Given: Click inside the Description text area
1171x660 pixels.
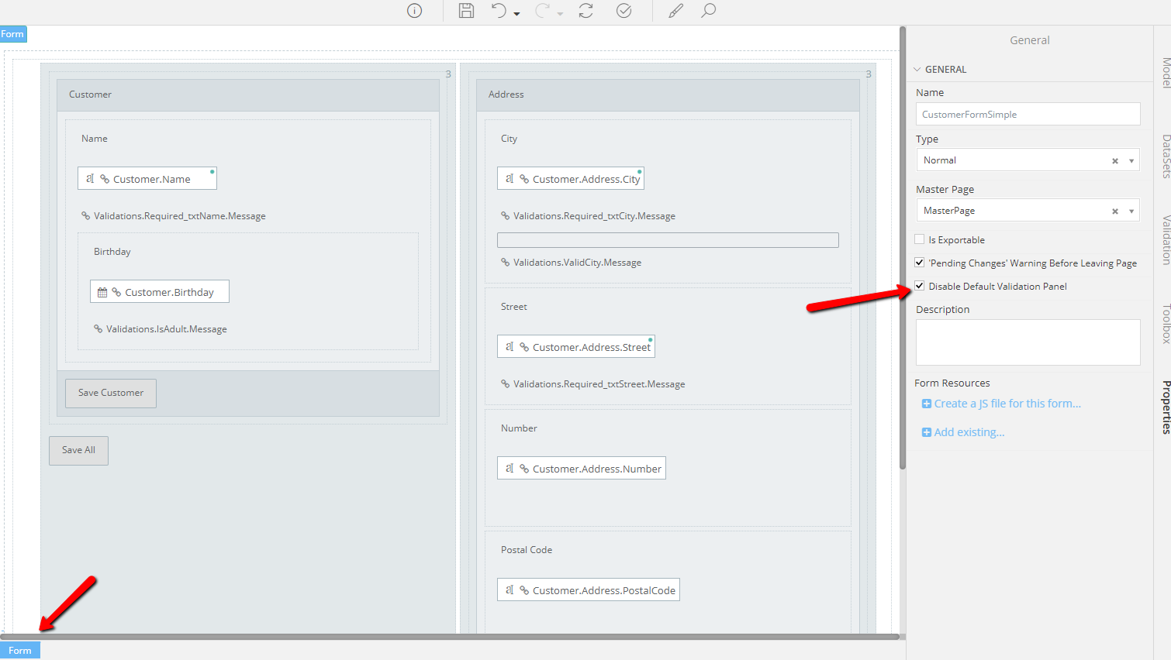Looking at the screenshot, I should point(1028,341).
